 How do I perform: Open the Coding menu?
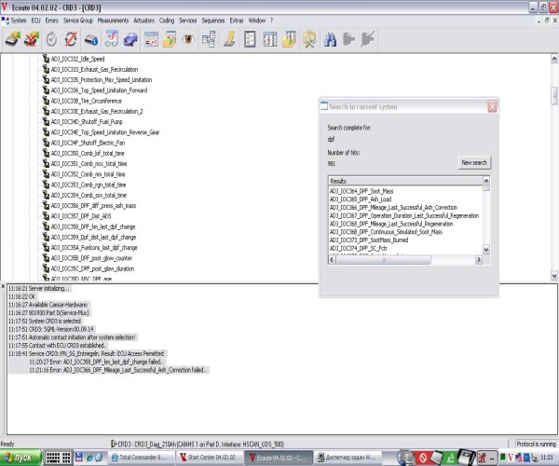pyautogui.click(x=167, y=21)
